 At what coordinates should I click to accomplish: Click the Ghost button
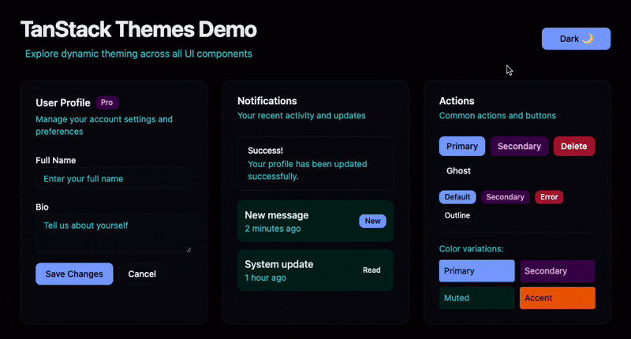point(458,170)
